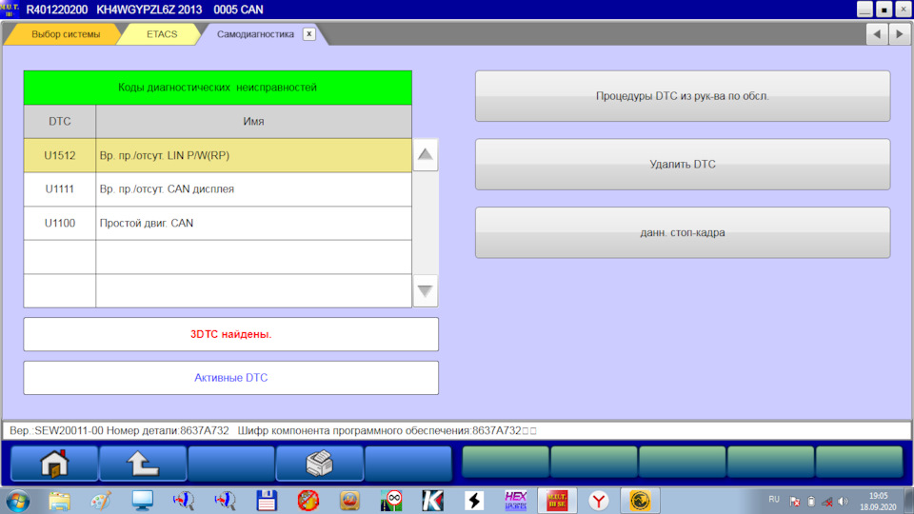This screenshot has height=514, width=914.
Task: Open the monitor icon in the taskbar
Action: [x=142, y=501]
